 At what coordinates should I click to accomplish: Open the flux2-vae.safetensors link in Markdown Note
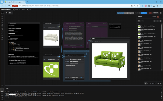tap(14, 38)
